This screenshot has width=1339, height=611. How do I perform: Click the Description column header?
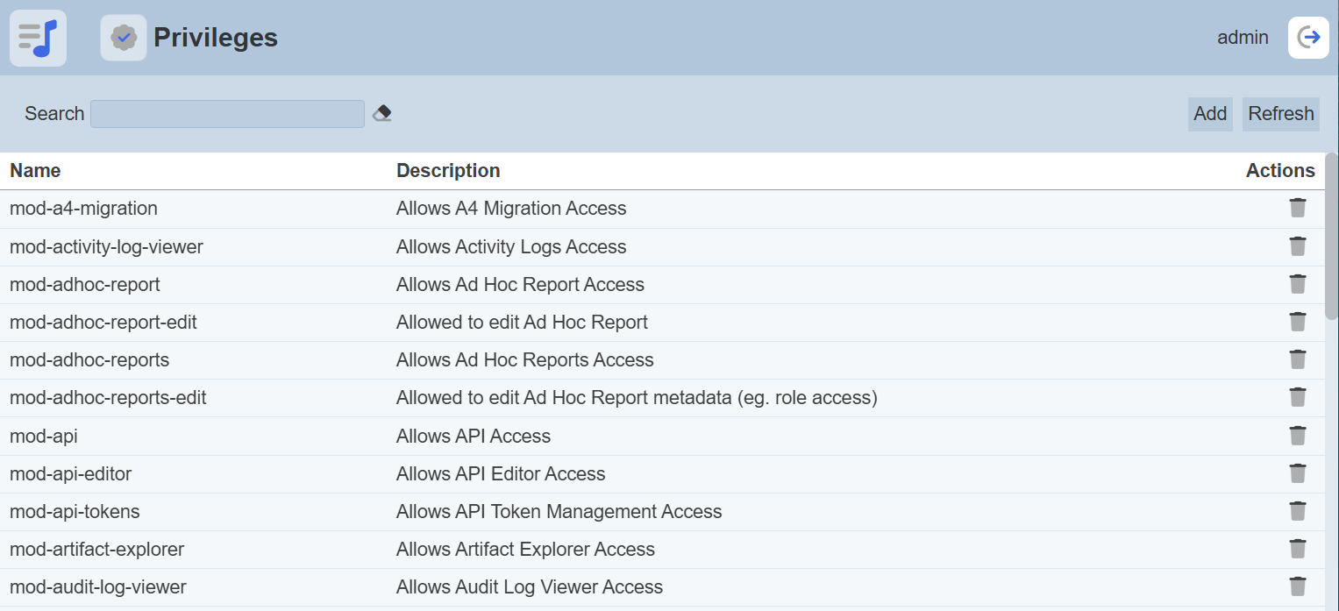(448, 170)
